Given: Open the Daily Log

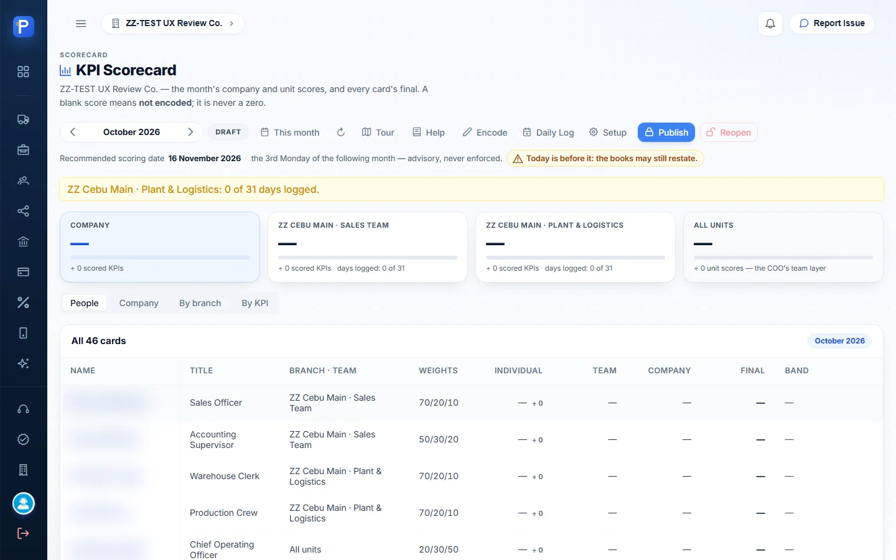Looking at the screenshot, I should (548, 133).
